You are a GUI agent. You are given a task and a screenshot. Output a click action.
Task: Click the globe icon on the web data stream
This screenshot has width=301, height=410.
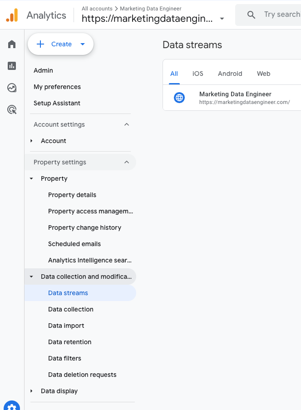179,97
